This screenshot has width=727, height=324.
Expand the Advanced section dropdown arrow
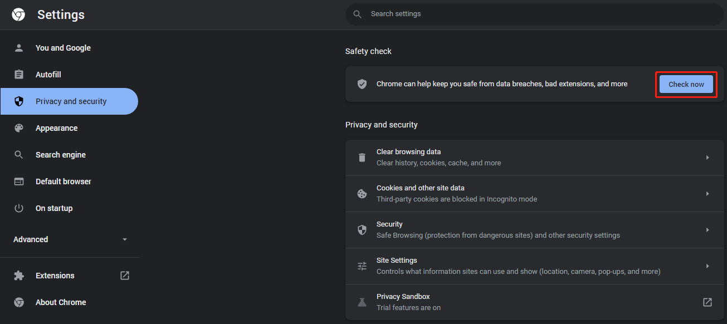(x=125, y=239)
